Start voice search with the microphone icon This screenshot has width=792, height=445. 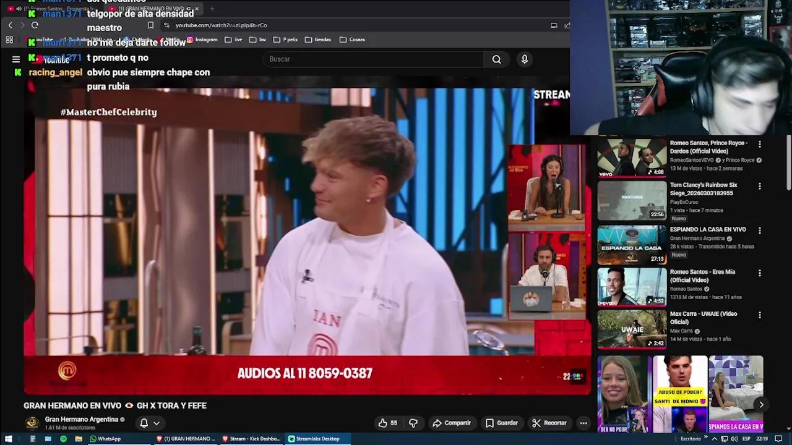(x=525, y=59)
